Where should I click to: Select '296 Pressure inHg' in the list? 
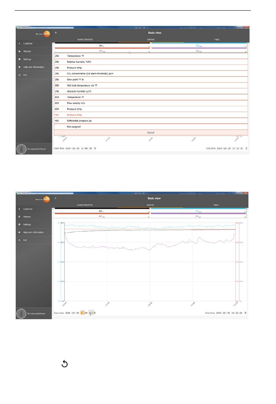pos(151,68)
